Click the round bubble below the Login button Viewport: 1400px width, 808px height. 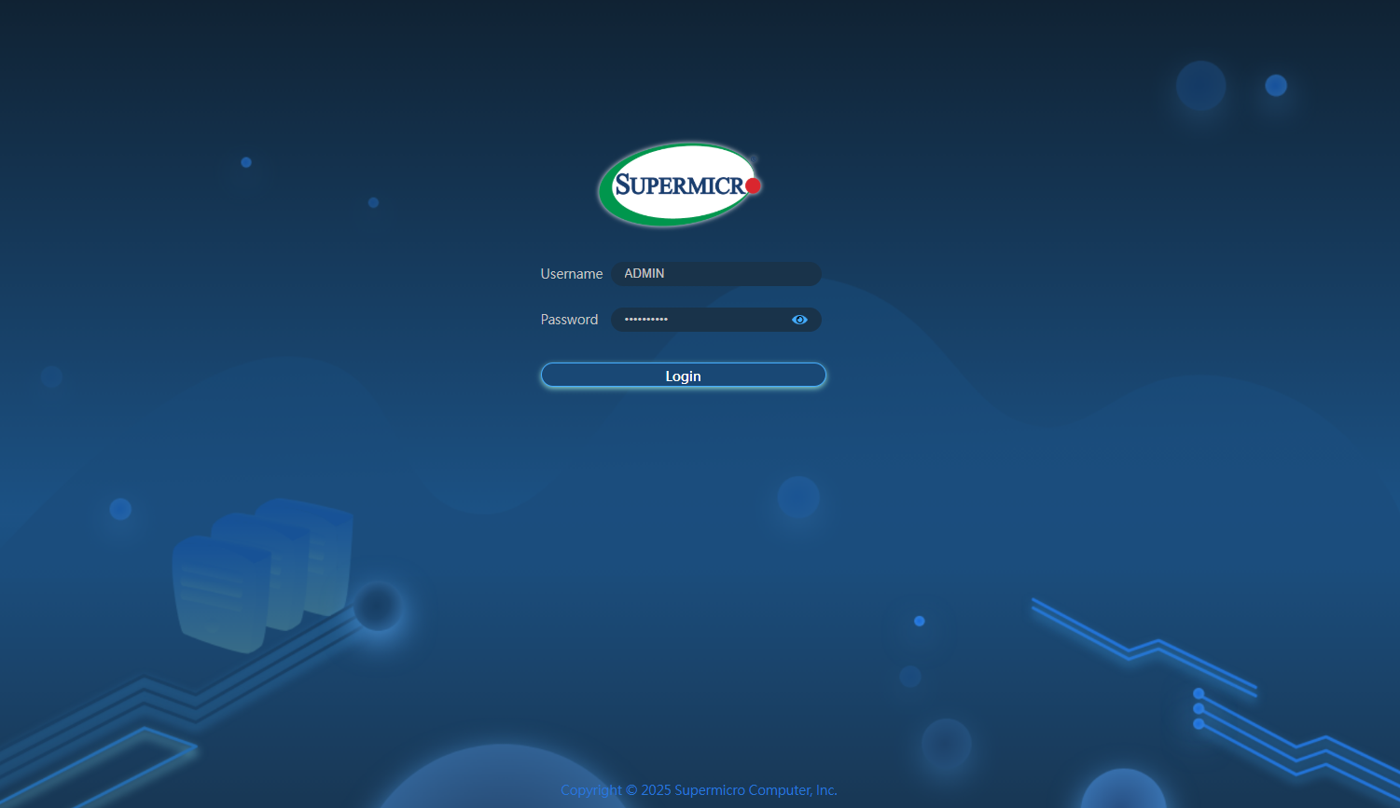pos(798,497)
